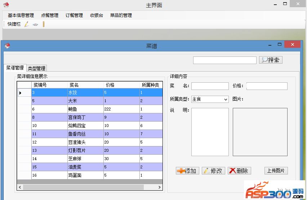Open the 基本信息管理 menu
Screen dimensions: 307x200
[21, 15]
